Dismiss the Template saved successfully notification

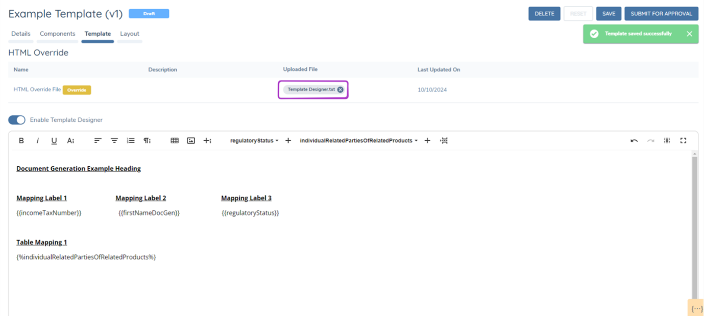click(x=689, y=34)
